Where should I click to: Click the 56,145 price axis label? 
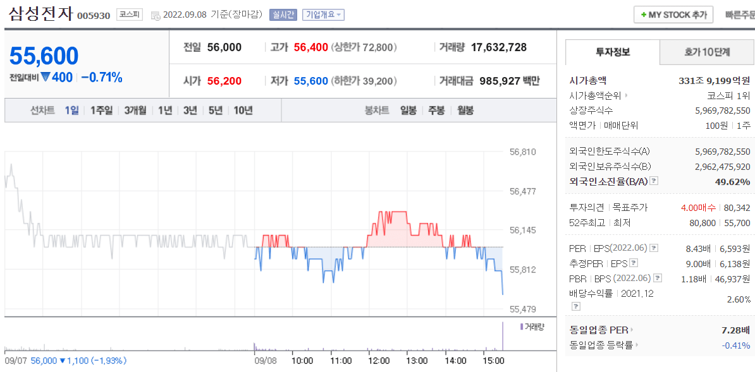[522, 231]
